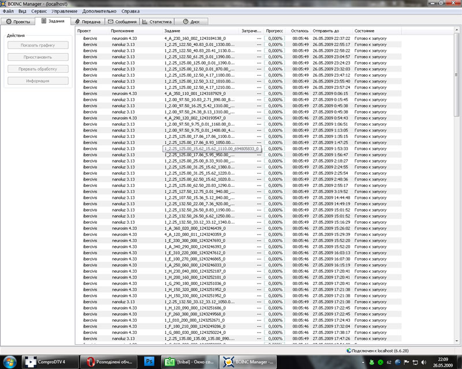Image resolution: width=462 pixels, height=369 pixels.
Task: Switch to the Диск tab
Action: tap(191, 21)
